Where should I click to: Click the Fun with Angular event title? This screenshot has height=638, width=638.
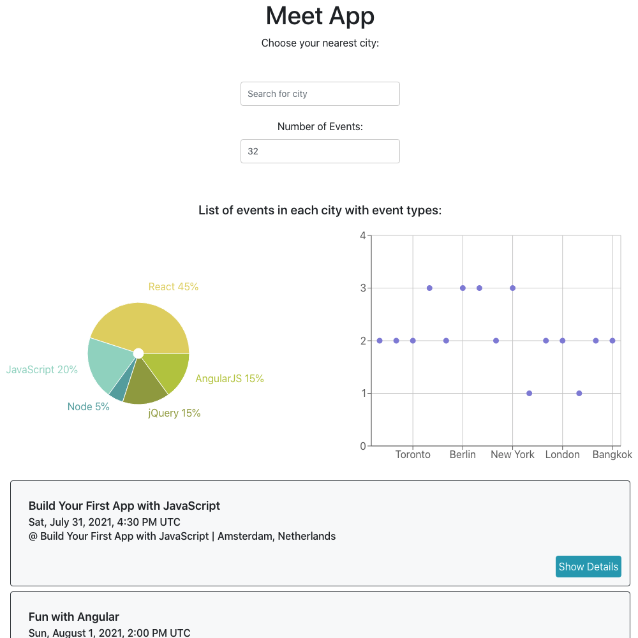(73, 616)
